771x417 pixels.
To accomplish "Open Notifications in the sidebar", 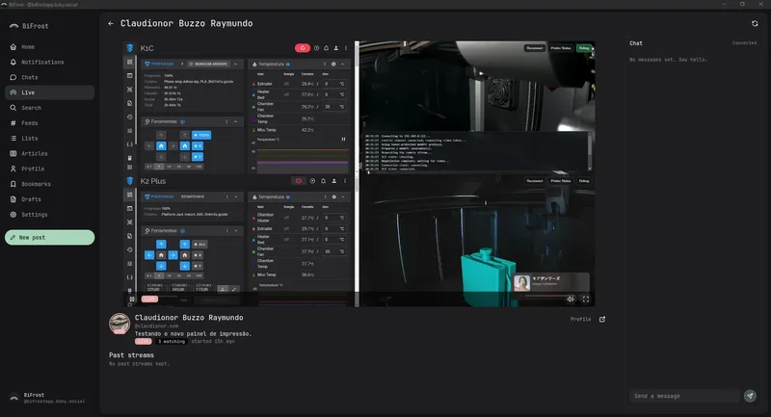I will [49, 62].
